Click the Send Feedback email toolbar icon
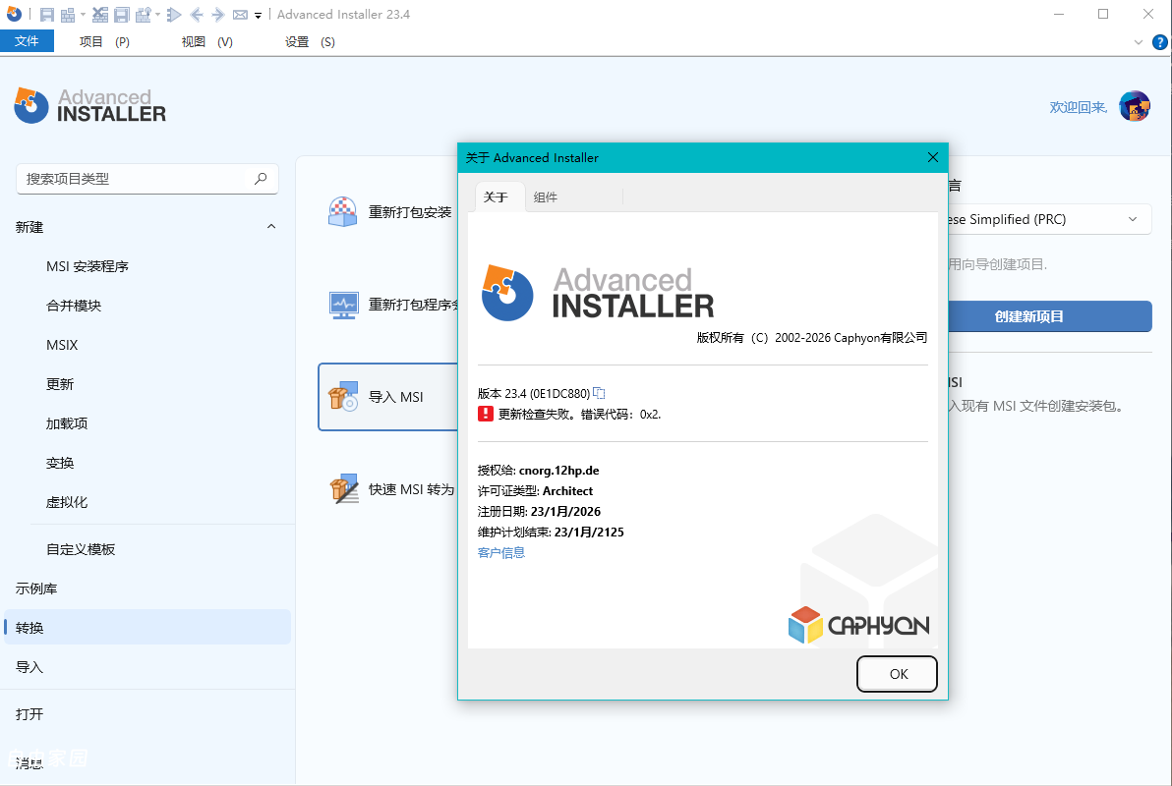The image size is (1172, 786). point(239,14)
